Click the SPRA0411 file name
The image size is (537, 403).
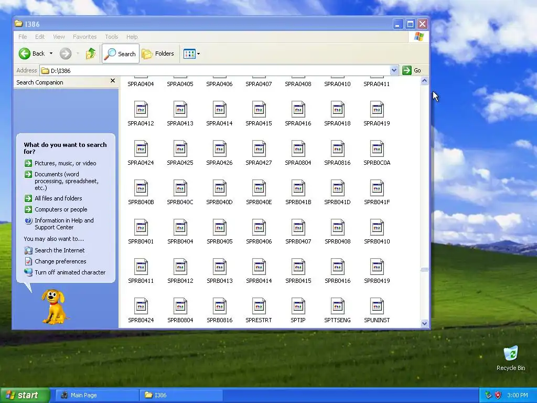point(377,84)
